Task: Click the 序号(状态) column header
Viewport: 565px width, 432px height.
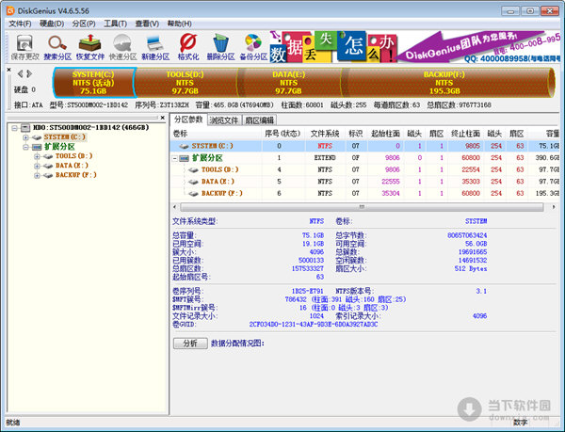Action: tap(283, 134)
